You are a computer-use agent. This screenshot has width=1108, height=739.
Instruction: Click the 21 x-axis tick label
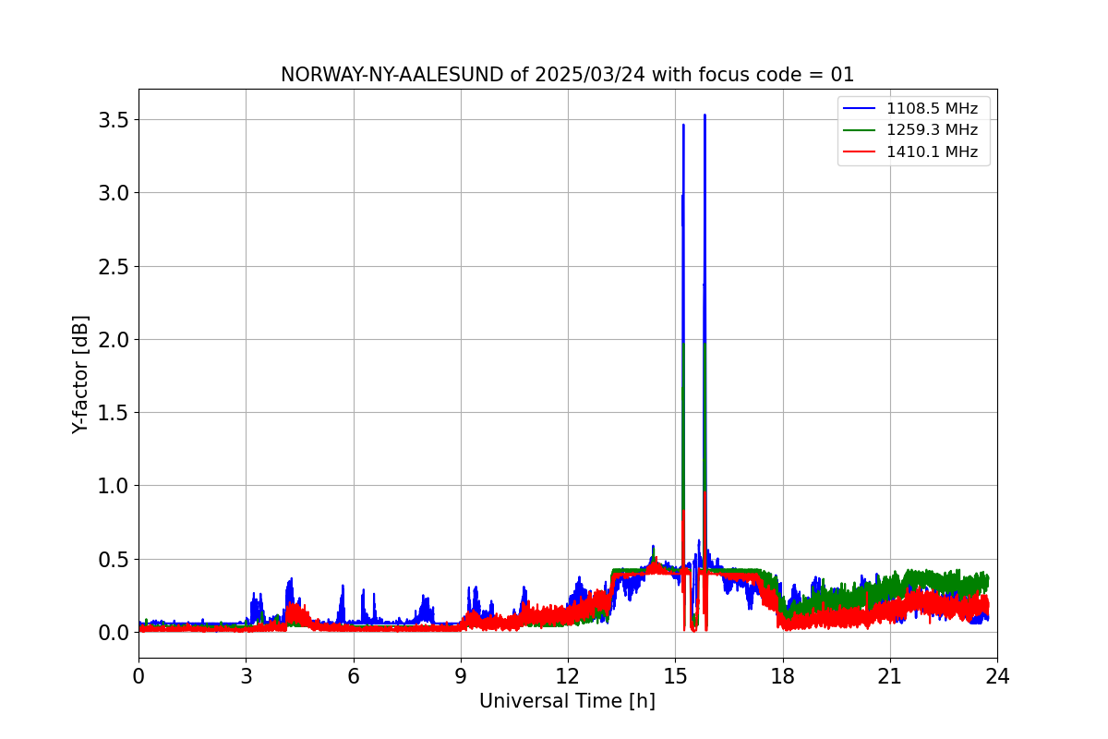pyautogui.click(x=890, y=676)
